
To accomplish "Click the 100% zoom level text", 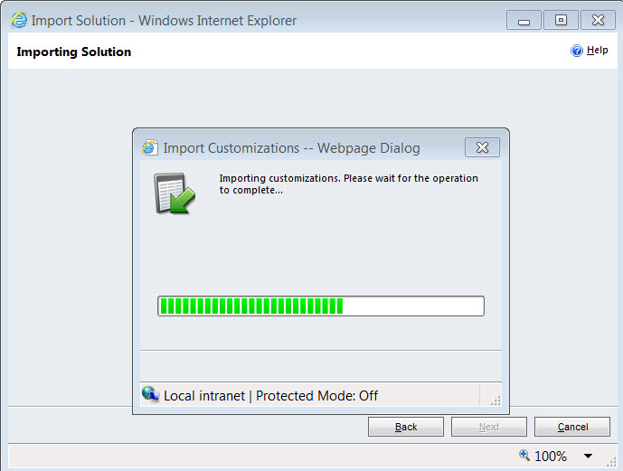I will pos(551,457).
